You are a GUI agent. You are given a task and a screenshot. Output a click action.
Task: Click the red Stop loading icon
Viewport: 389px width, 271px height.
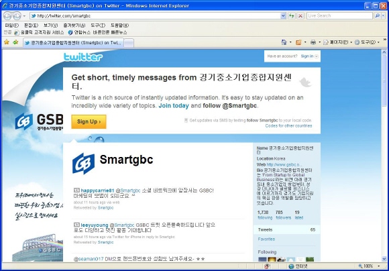[x=300, y=16]
